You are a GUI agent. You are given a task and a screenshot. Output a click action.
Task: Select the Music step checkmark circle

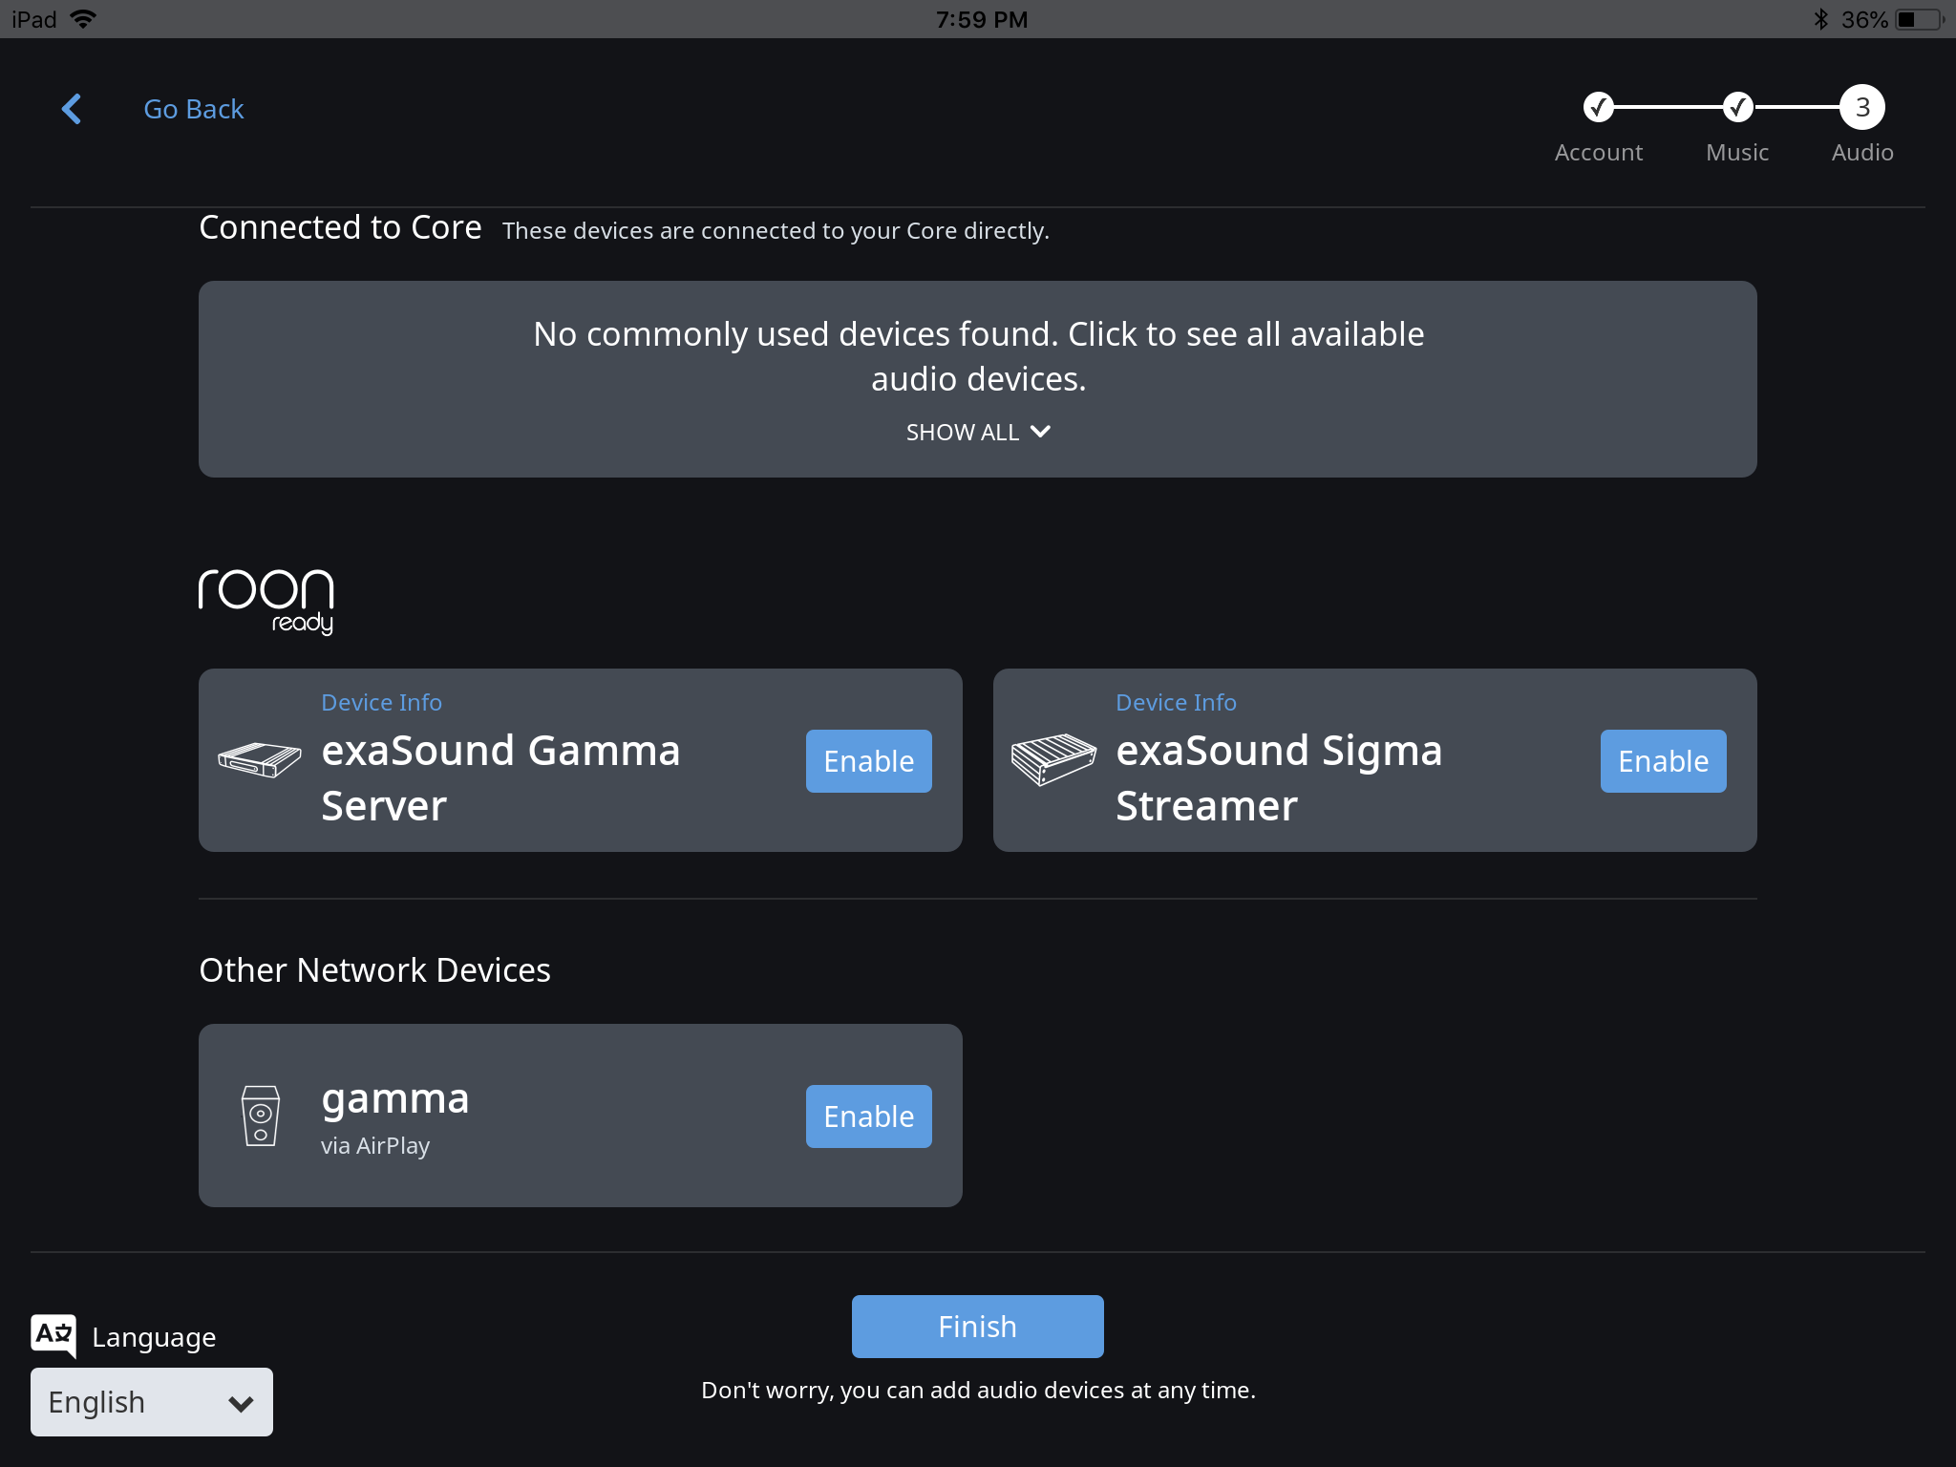[x=1737, y=107]
